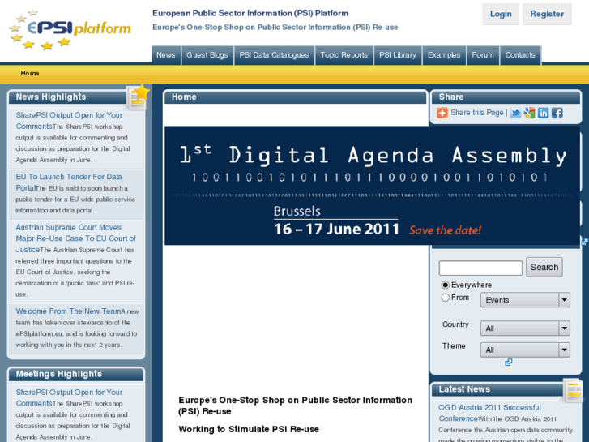Open the Guest Blogs tab
Image resolution: width=589 pixels, height=442 pixels.
(x=207, y=55)
